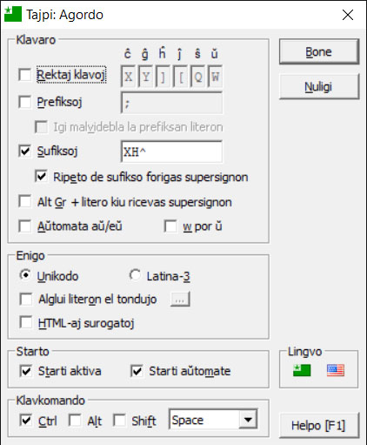Select the Latina-3 radio button

point(135,275)
